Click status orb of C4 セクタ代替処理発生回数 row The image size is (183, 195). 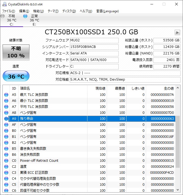pos(6,179)
